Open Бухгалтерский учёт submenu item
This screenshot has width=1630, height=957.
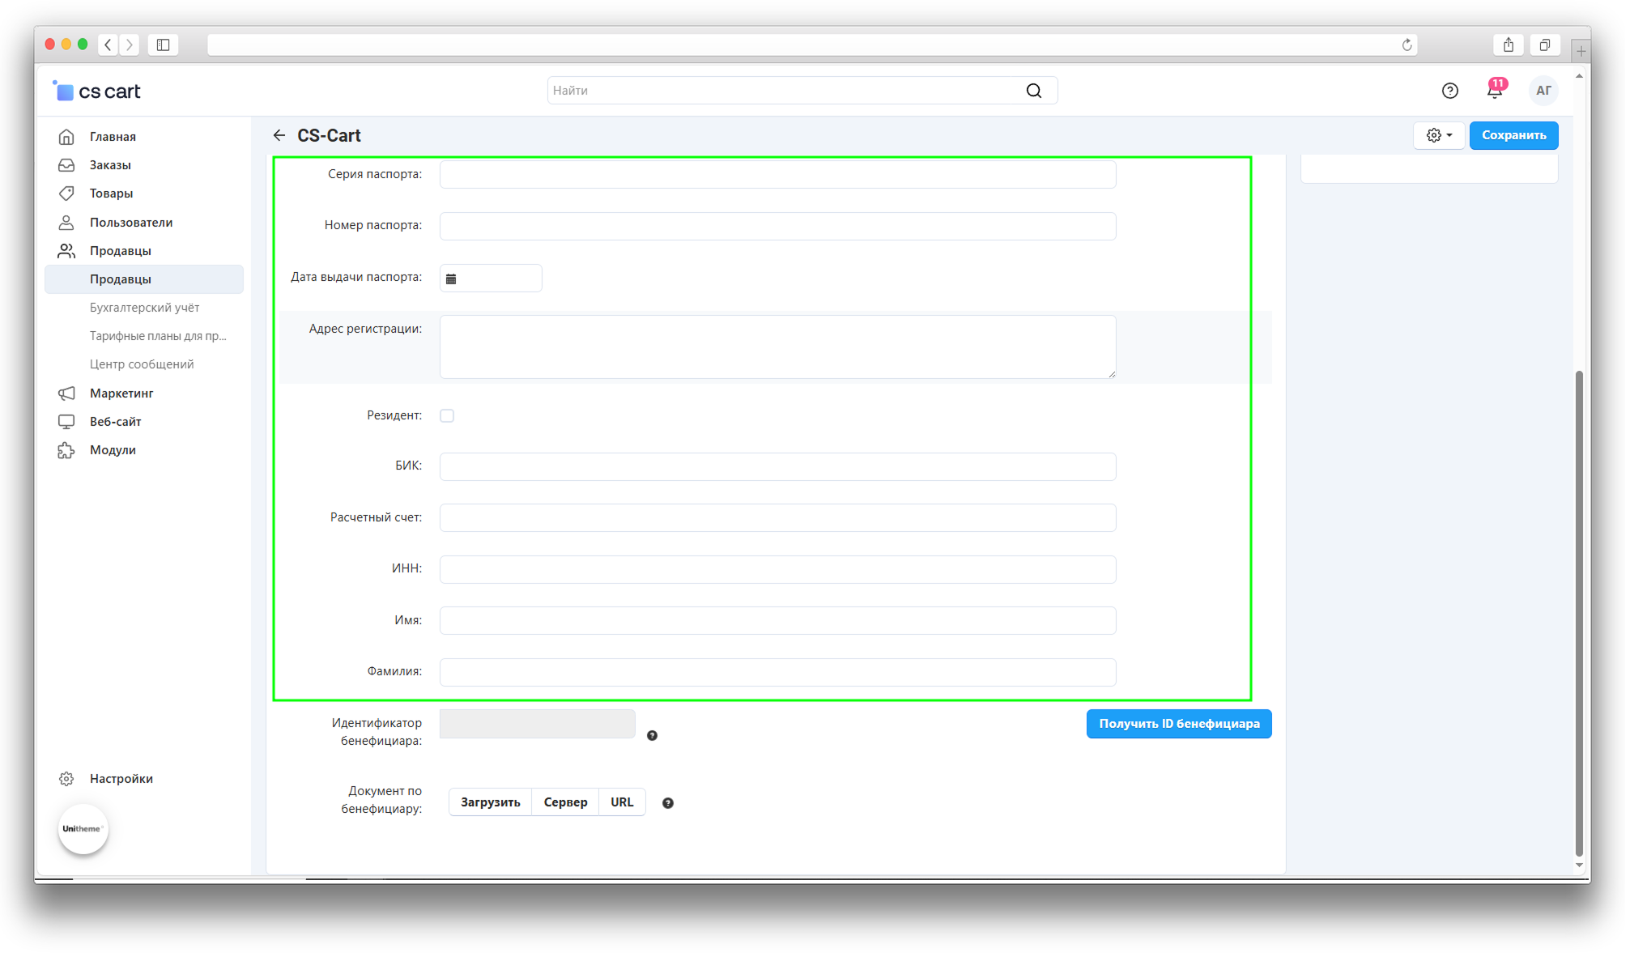tap(144, 308)
